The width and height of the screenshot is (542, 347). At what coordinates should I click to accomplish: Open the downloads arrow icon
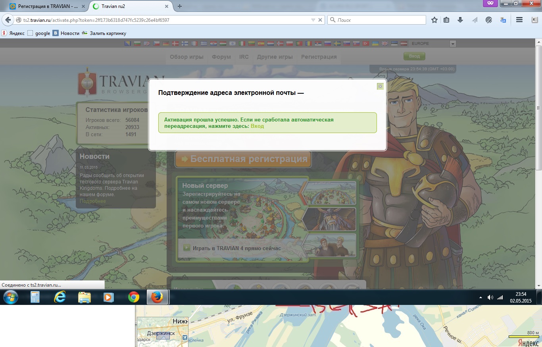coord(460,20)
